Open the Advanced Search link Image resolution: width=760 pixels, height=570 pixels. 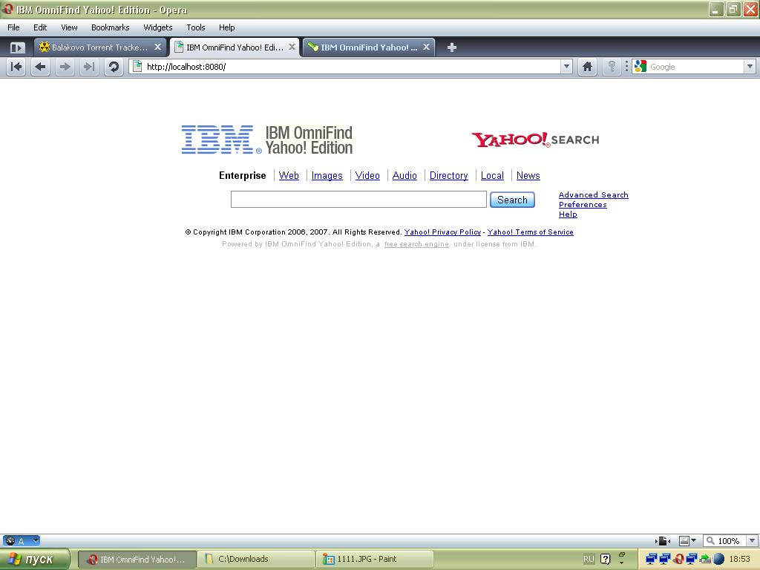click(593, 195)
